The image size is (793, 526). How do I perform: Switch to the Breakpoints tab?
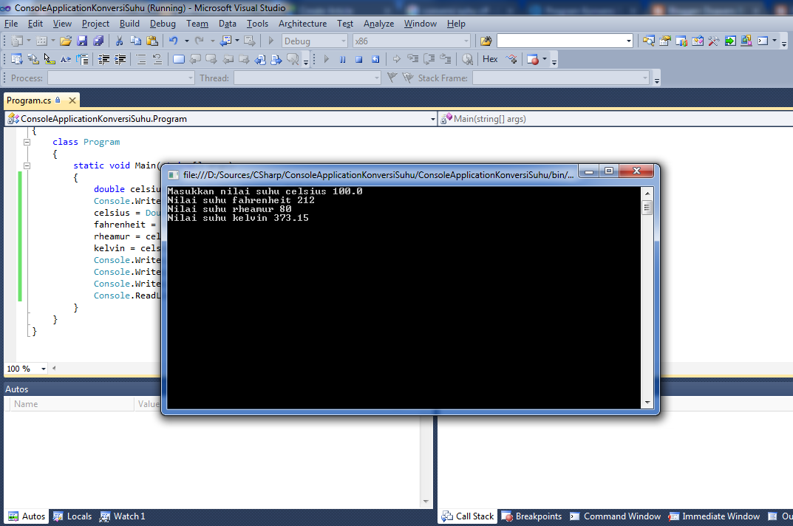point(531,516)
